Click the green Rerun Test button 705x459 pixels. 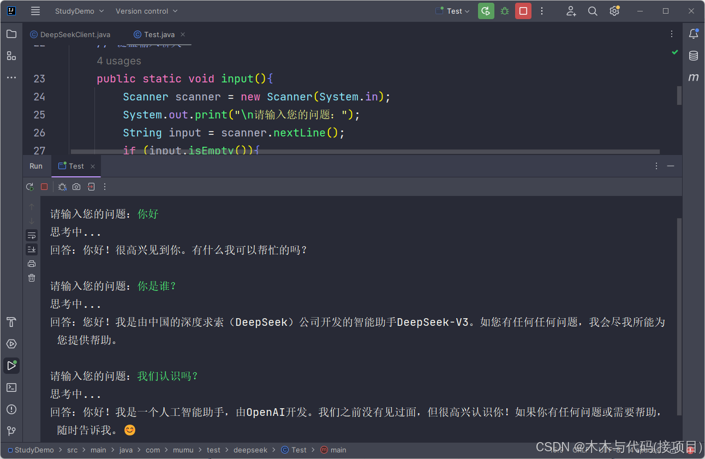(x=486, y=11)
